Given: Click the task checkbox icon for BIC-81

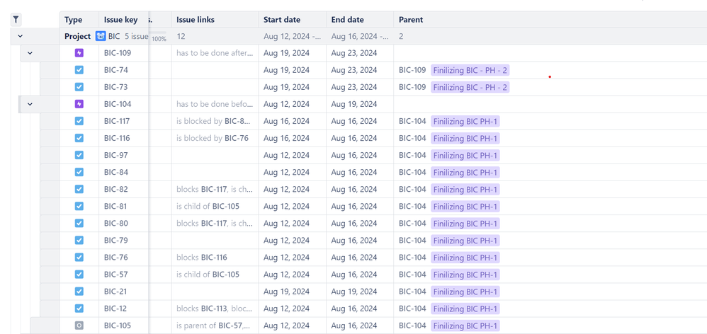Looking at the screenshot, I should click(x=79, y=207).
